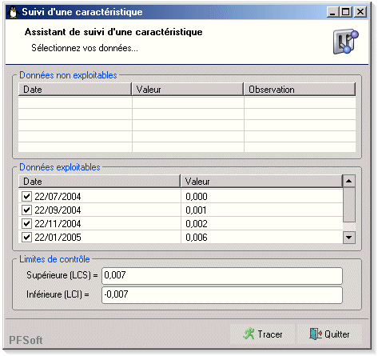
Task: Click the door icon on the Quitter button
Action: point(316,334)
